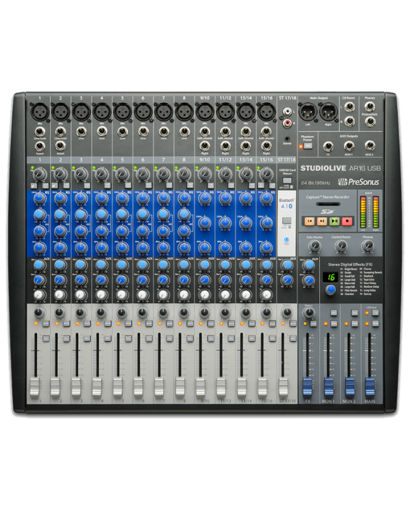Mute the FX return channel

[x=313, y=323]
